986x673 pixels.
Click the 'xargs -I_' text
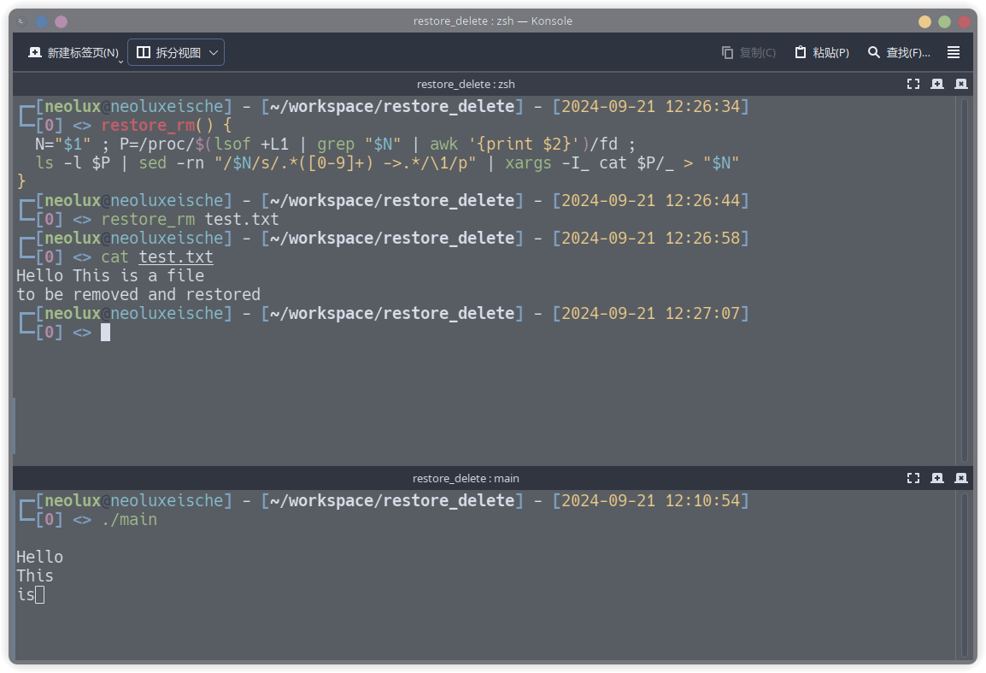547,163
